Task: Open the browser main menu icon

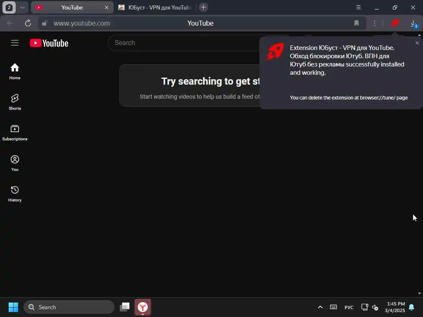Action: point(359,7)
